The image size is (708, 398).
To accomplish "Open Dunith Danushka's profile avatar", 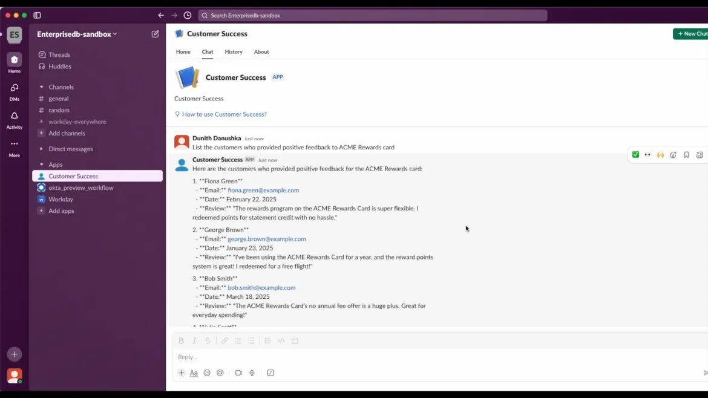I will pos(182,142).
